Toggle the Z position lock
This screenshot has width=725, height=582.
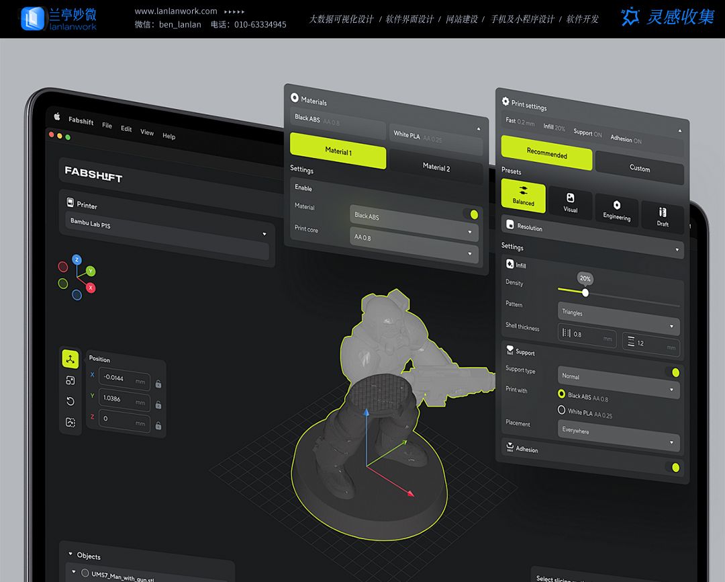click(158, 425)
